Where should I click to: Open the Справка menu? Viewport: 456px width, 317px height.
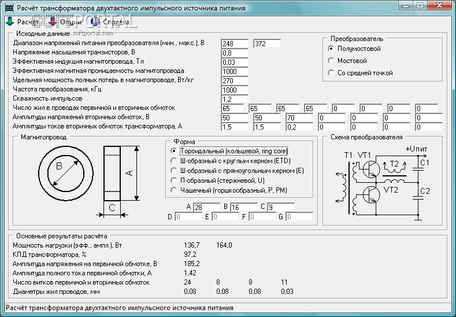[116, 22]
